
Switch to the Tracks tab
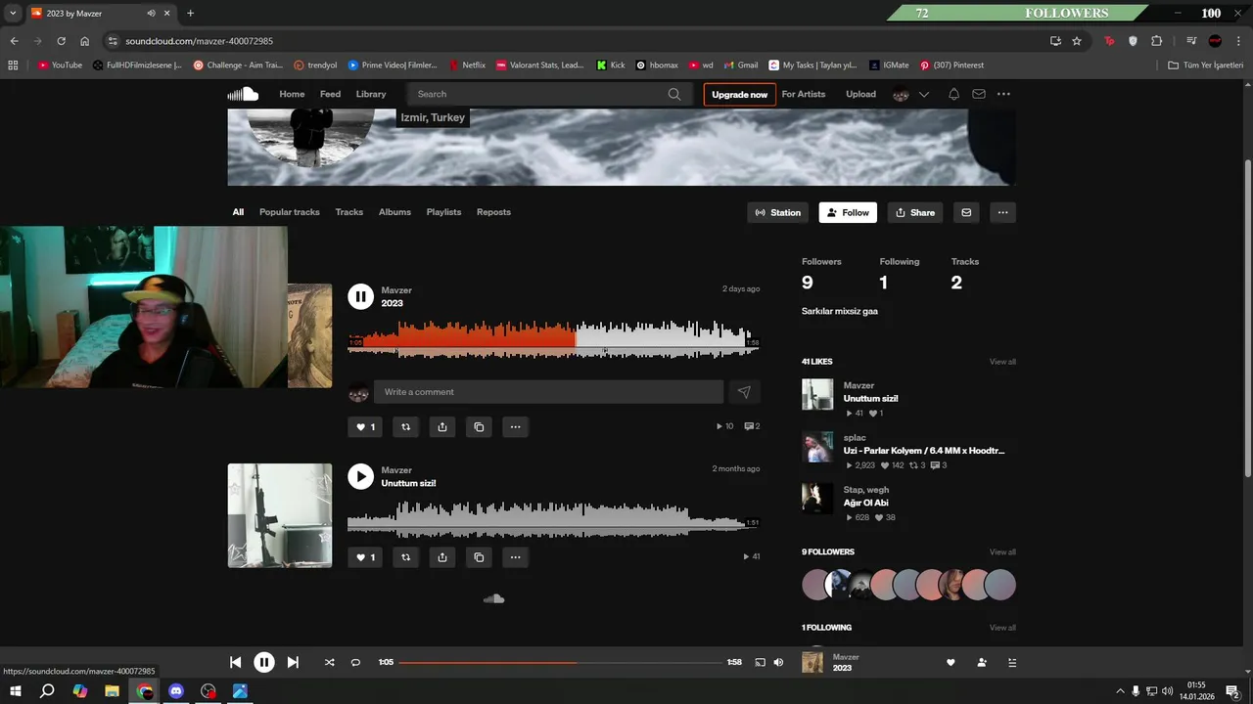tap(349, 212)
